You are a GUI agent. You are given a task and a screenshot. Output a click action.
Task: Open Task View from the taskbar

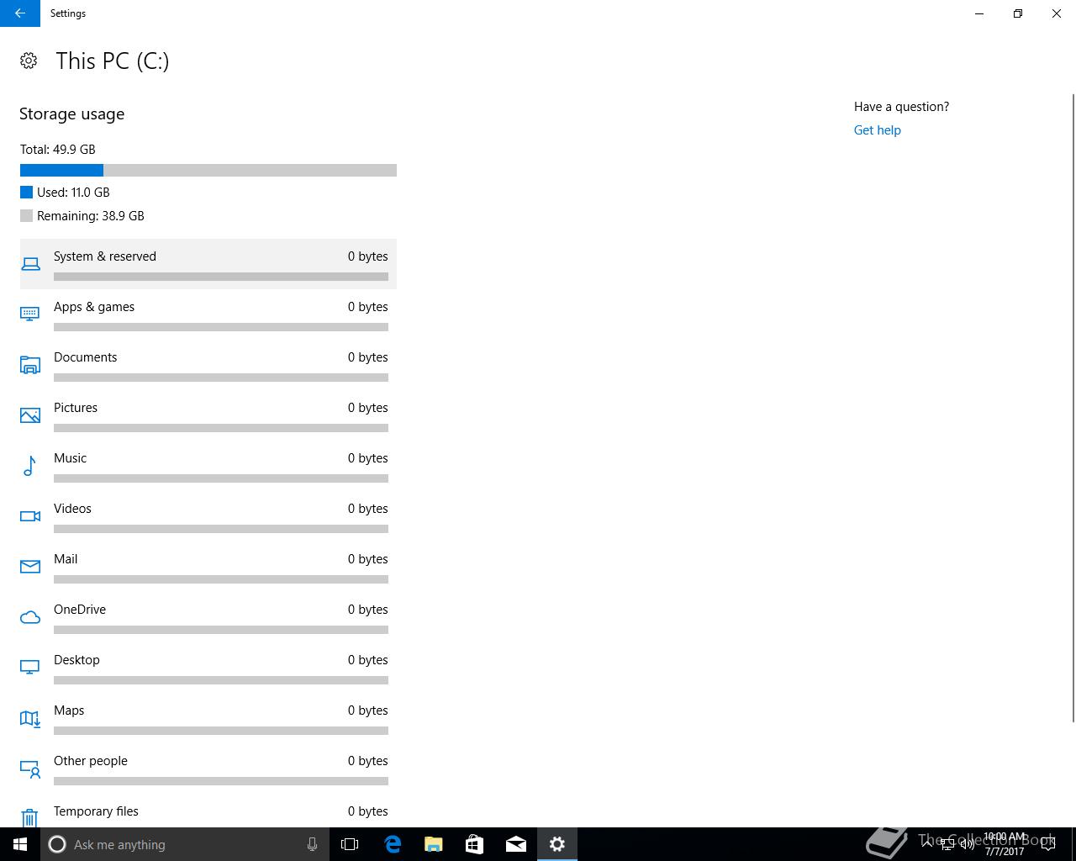(x=350, y=844)
